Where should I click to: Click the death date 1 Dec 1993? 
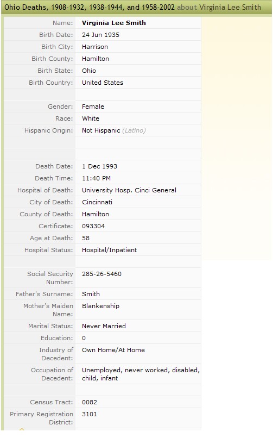(99, 166)
